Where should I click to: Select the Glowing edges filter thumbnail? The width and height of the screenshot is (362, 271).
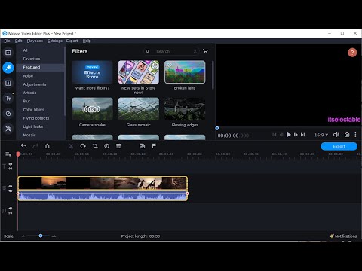point(185,109)
